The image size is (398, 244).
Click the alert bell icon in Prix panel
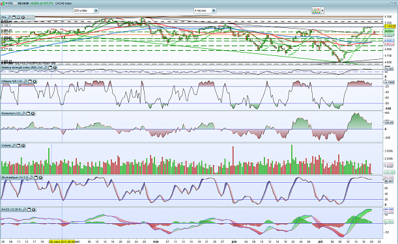pos(18,18)
